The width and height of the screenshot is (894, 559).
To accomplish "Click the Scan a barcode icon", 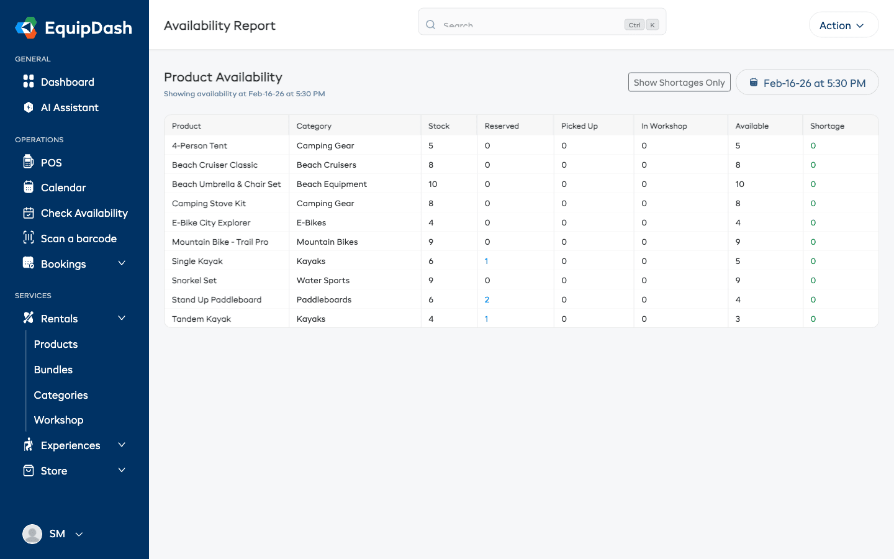I will point(29,238).
